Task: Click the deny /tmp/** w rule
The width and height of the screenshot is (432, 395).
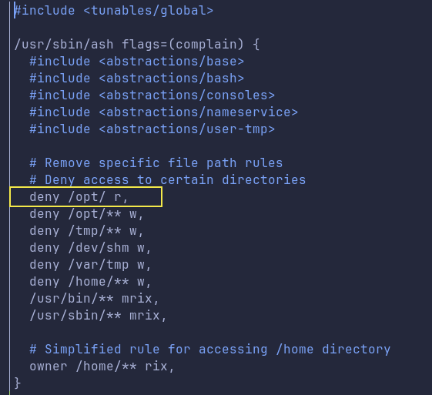Action: pos(86,231)
